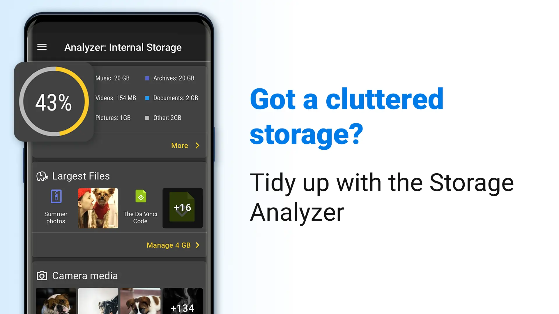
Task: Select the Camera media icon
Action: 42,275
